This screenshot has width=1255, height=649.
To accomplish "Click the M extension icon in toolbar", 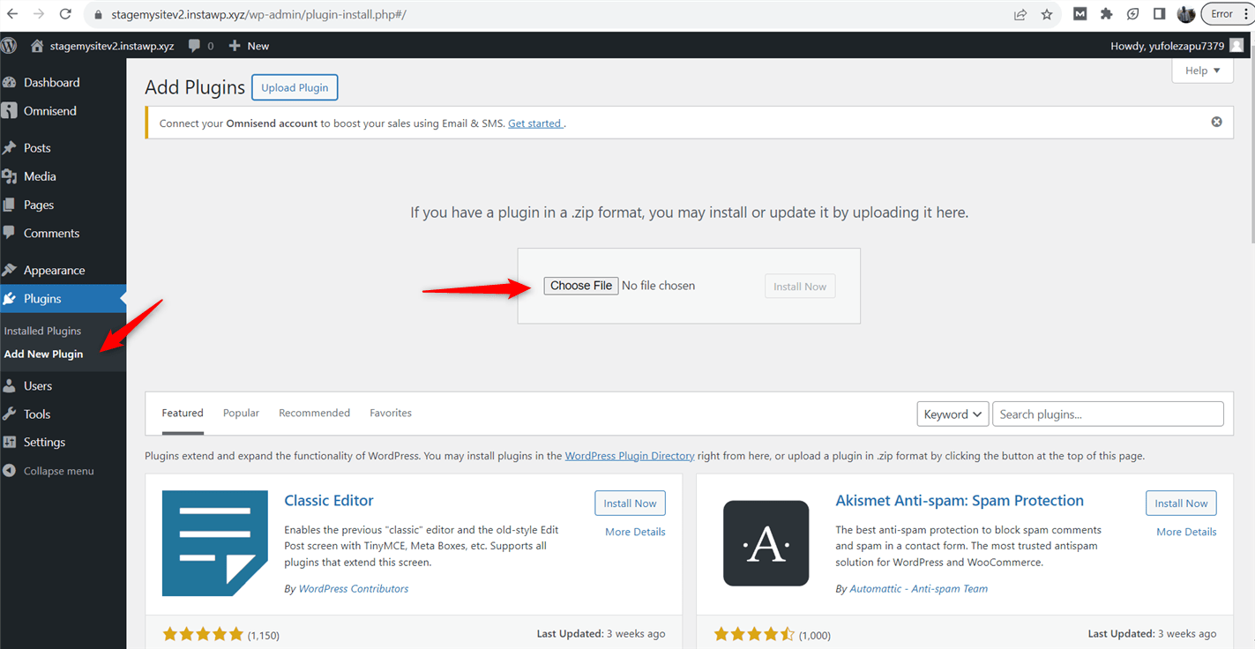I will point(1079,14).
